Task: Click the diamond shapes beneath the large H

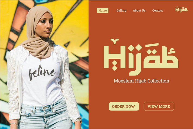Action: 115,66
